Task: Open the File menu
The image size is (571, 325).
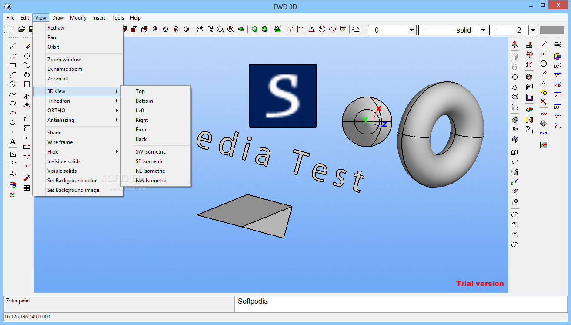Action: coord(10,18)
